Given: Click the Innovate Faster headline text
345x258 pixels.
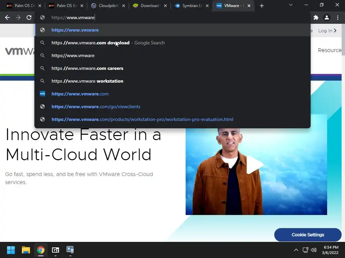Looking at the screenshot, I should [83, 144].
